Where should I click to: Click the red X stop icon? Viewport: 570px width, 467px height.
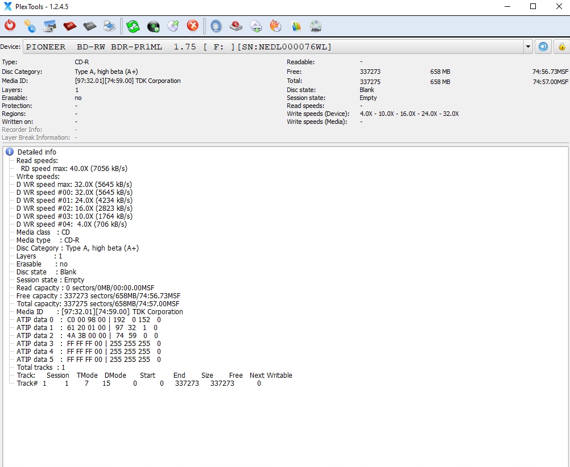point(193,26)
